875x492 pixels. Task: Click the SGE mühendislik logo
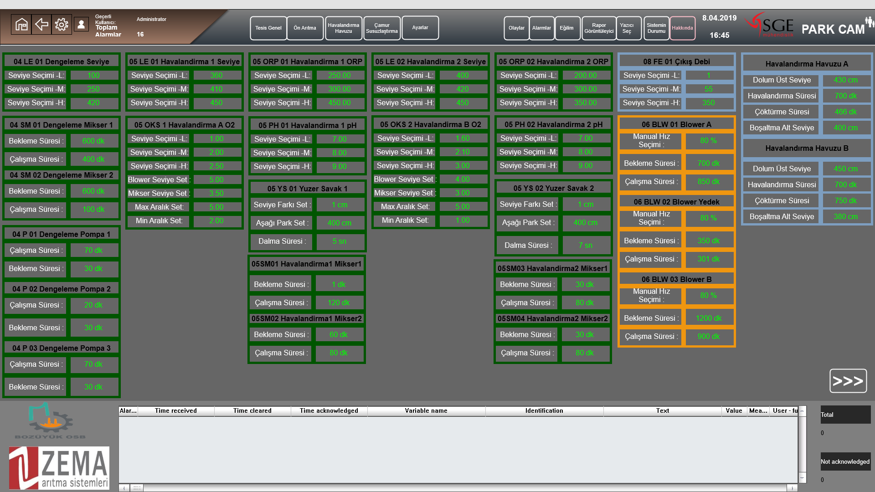770,25
